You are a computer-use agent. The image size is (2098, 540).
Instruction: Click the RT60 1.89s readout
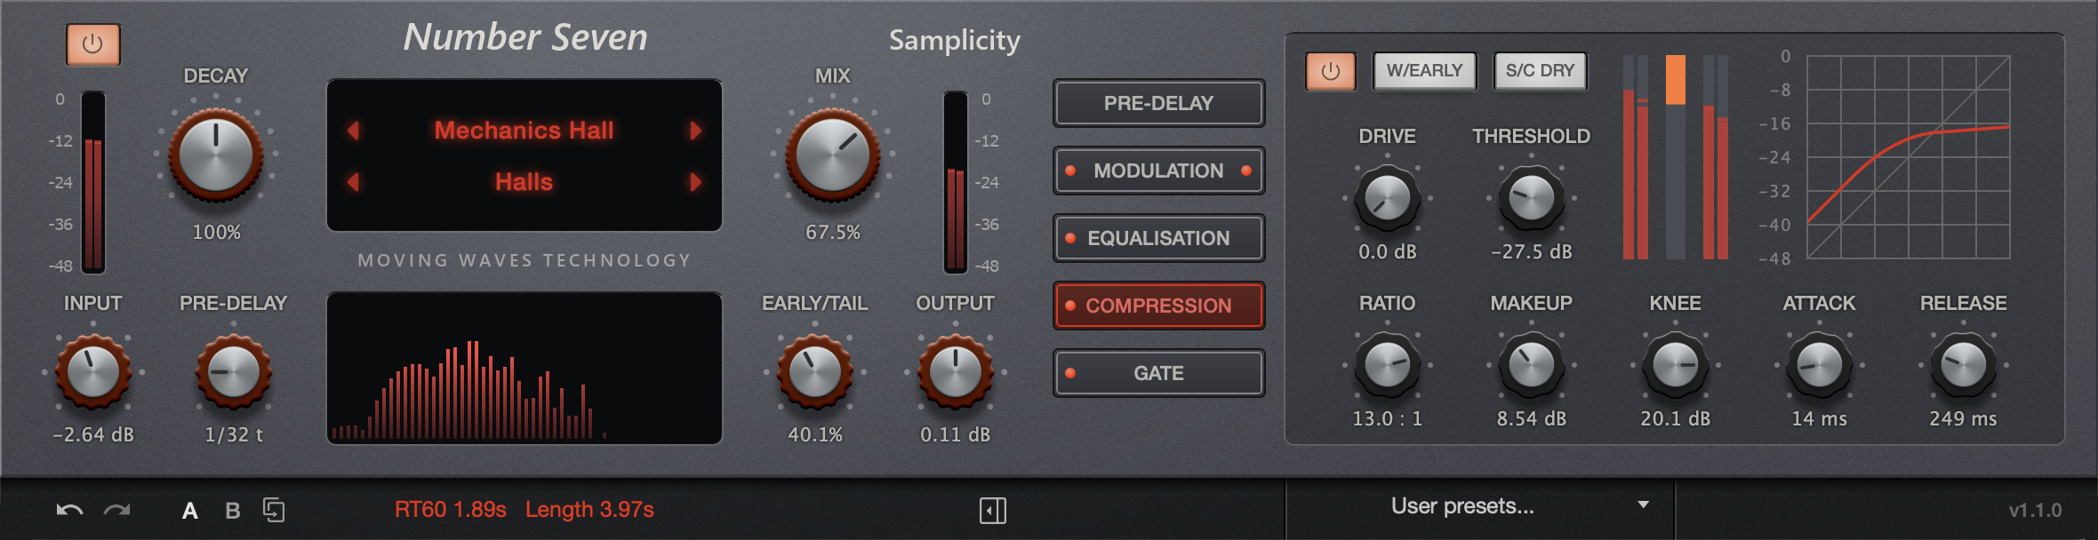[x=450, y=510]
